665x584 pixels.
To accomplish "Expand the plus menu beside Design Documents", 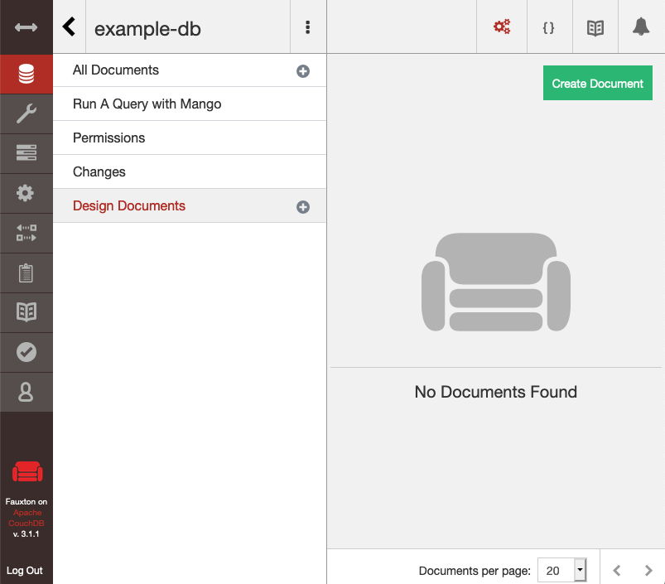I will click(x=303, y=207).
